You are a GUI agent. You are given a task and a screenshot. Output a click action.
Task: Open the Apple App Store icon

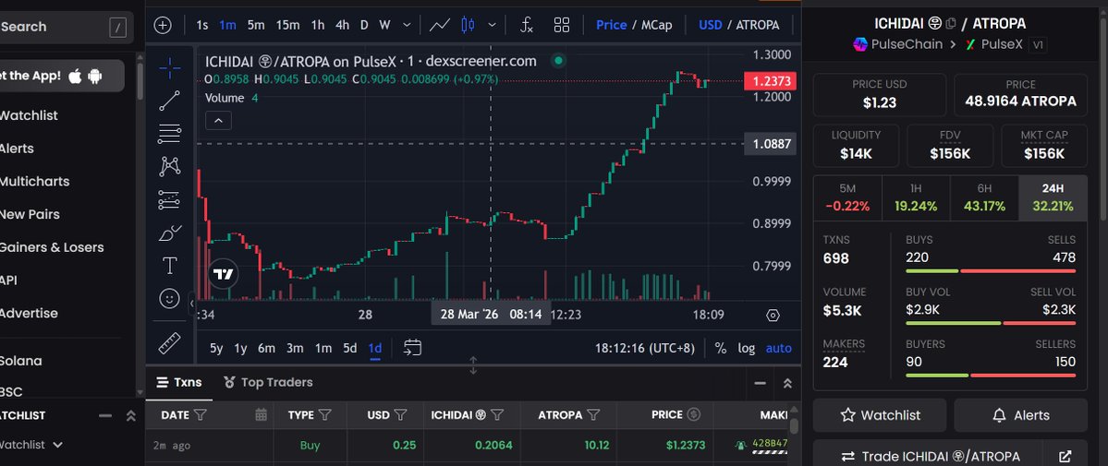[76, 77]
